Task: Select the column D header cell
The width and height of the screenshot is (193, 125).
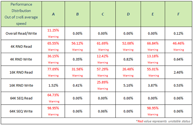Action: click(x=128, y=14)
